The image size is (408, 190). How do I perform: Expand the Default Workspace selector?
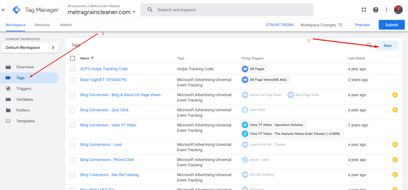click(x=30, y=47)
